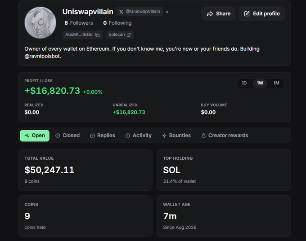This screenshot has width=306, height=241.
Task: Click the unrealized +$16,820.73 amount
Action: click(129, 112)
